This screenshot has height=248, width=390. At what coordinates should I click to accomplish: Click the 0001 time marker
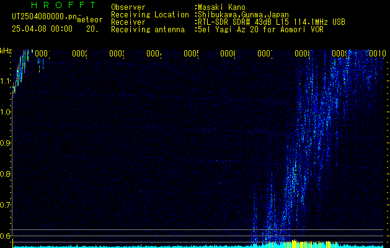click(42, 53)
